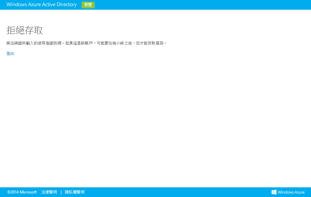Image resolution: width=311 pixels, height=197 pixels.
Task: Click the green 預覽 preview badge
Action: tap(88, 5)
